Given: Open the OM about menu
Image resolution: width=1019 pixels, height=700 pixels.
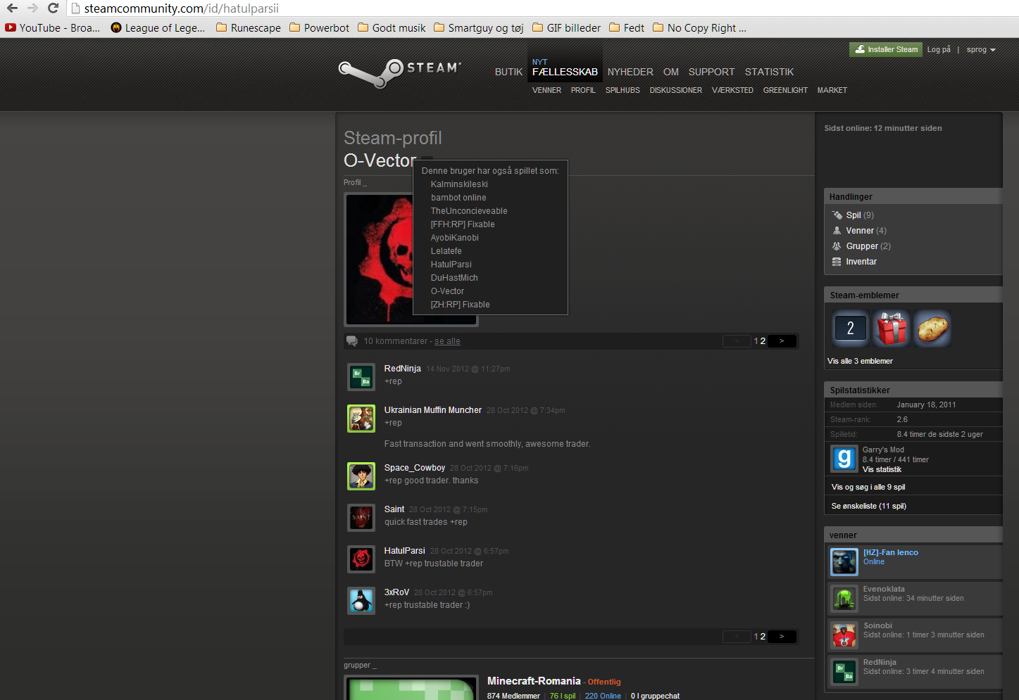Looking at the screenshot, I should [671, 72].
